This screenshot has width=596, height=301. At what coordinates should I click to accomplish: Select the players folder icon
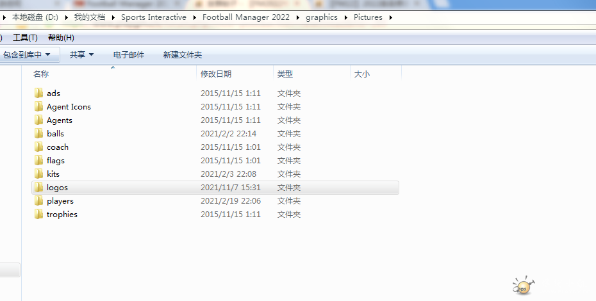pos(38,200)
